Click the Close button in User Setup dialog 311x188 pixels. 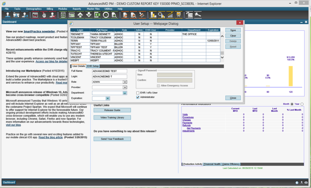click(x=233, y=98)
